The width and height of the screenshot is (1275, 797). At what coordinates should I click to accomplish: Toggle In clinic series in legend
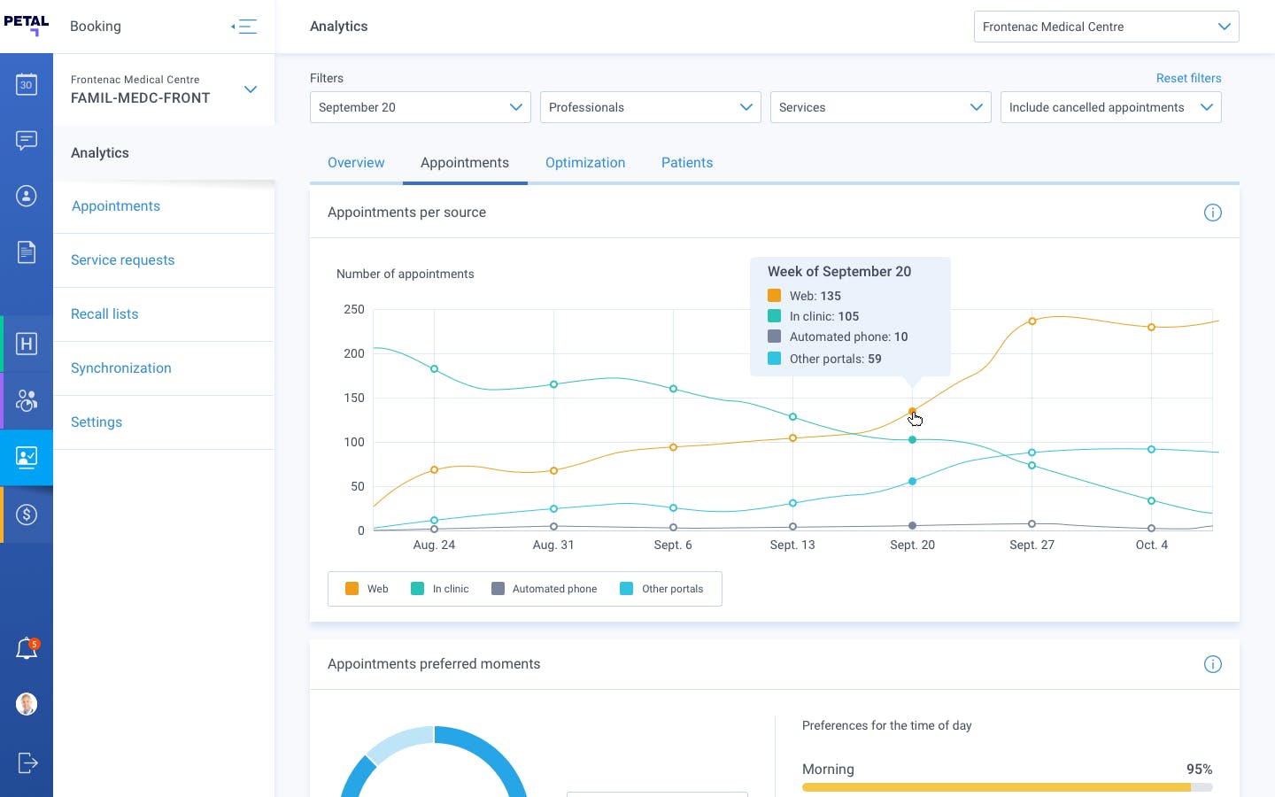440,589
